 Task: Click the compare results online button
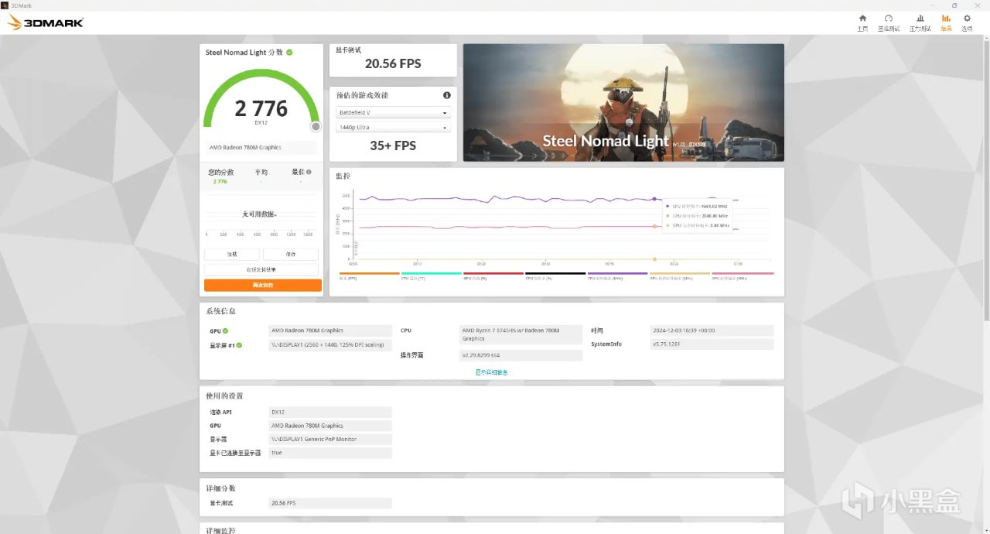(261, 269)
